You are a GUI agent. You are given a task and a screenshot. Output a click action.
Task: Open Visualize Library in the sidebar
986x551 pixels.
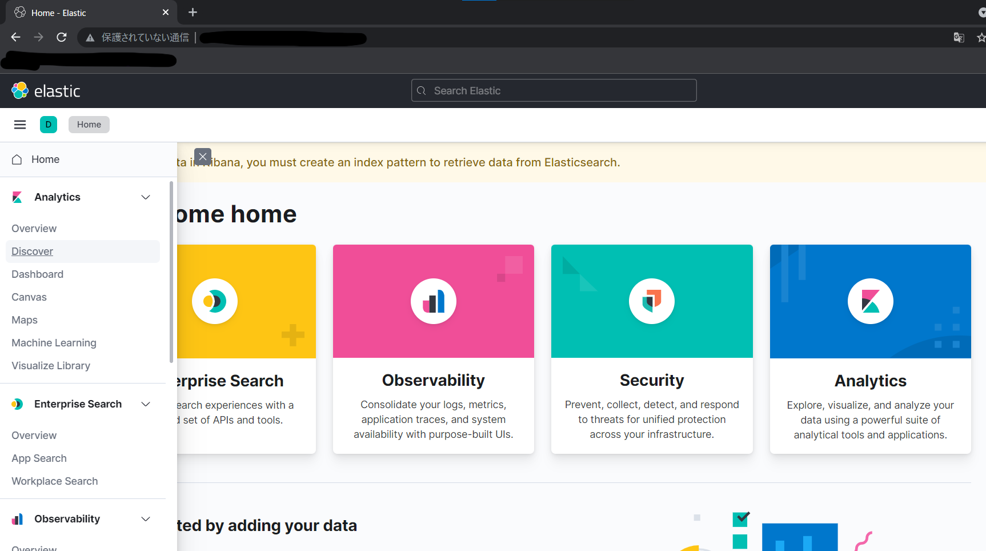(51, 366)
